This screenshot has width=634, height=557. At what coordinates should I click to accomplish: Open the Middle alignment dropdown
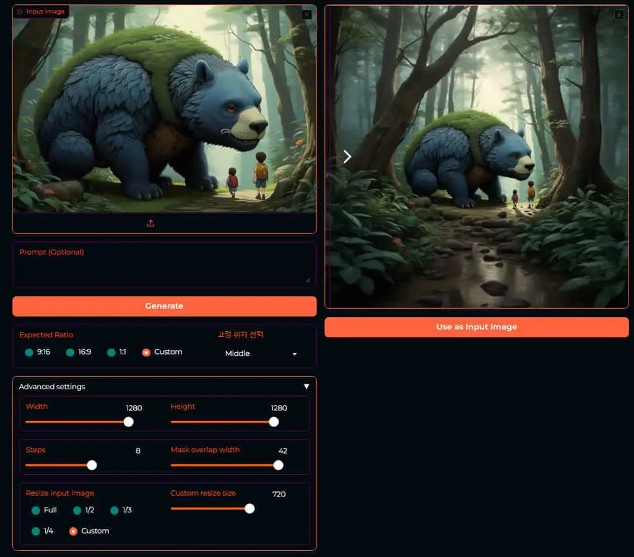[x=261, y=353]
